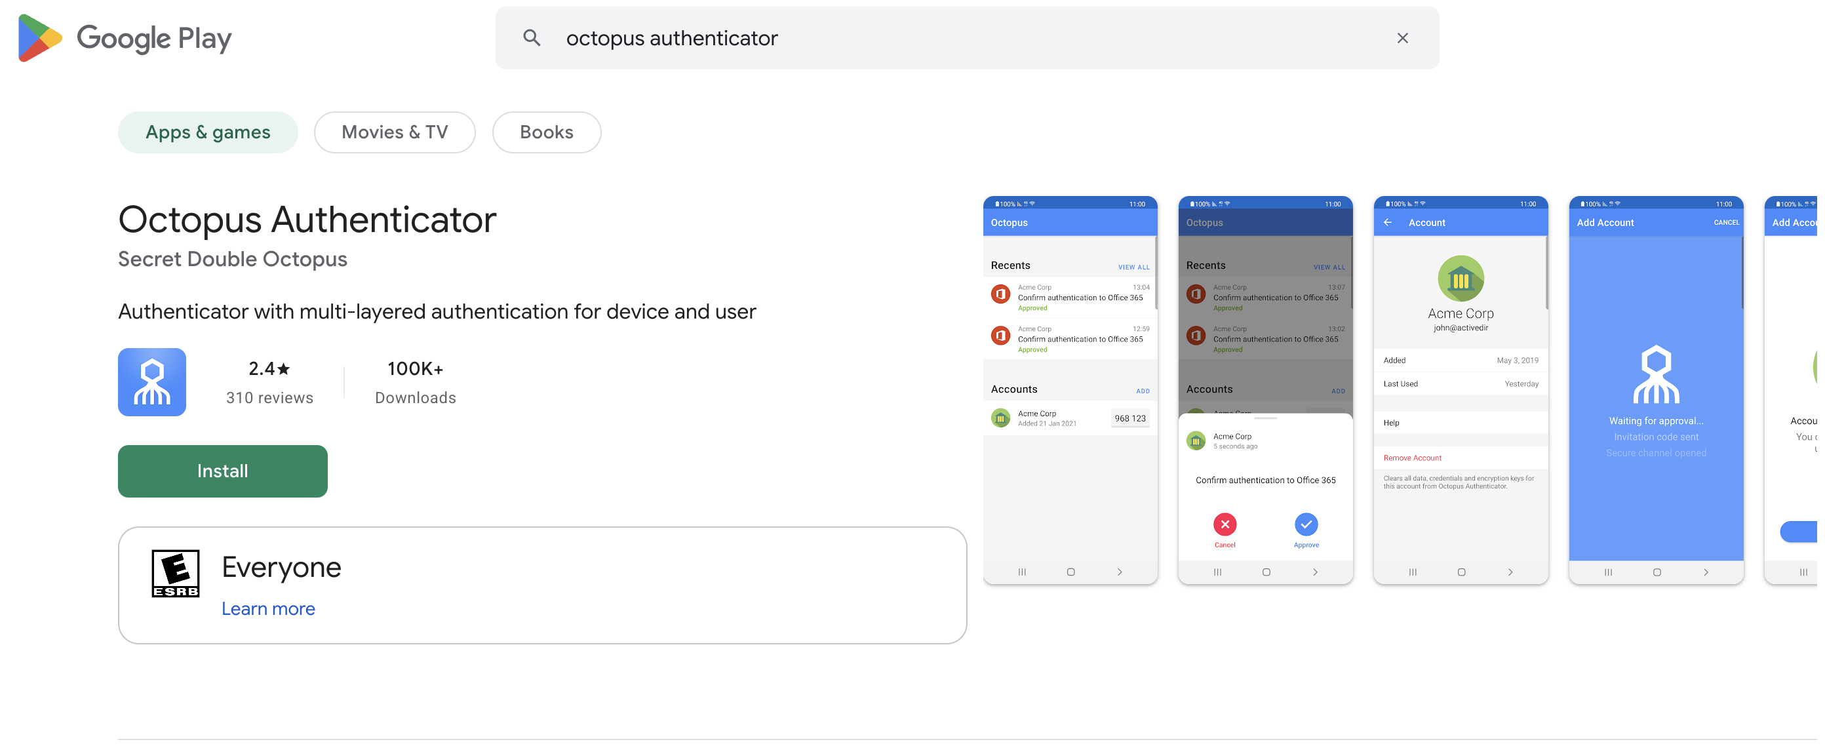Click the Octopus Authenticator app icon
Screen dimensions: 1825x746
click(152, 382)
